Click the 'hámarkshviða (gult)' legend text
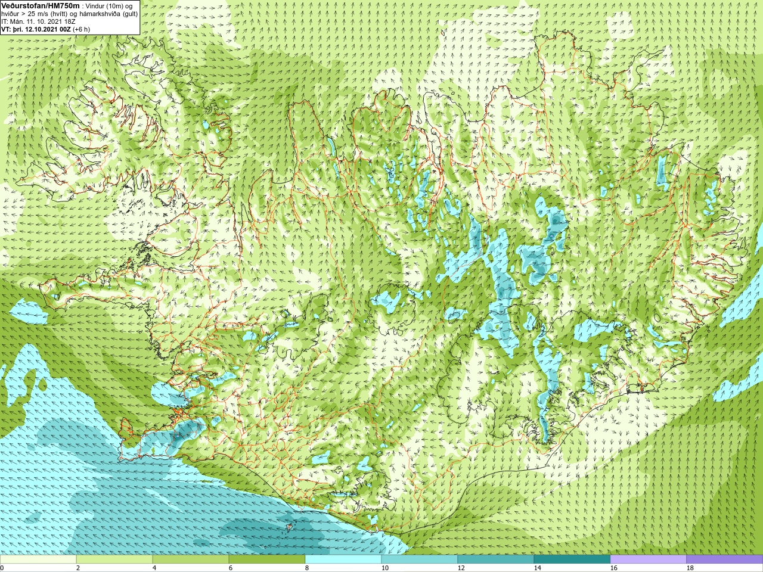763x572 pixels. [107, 14]
